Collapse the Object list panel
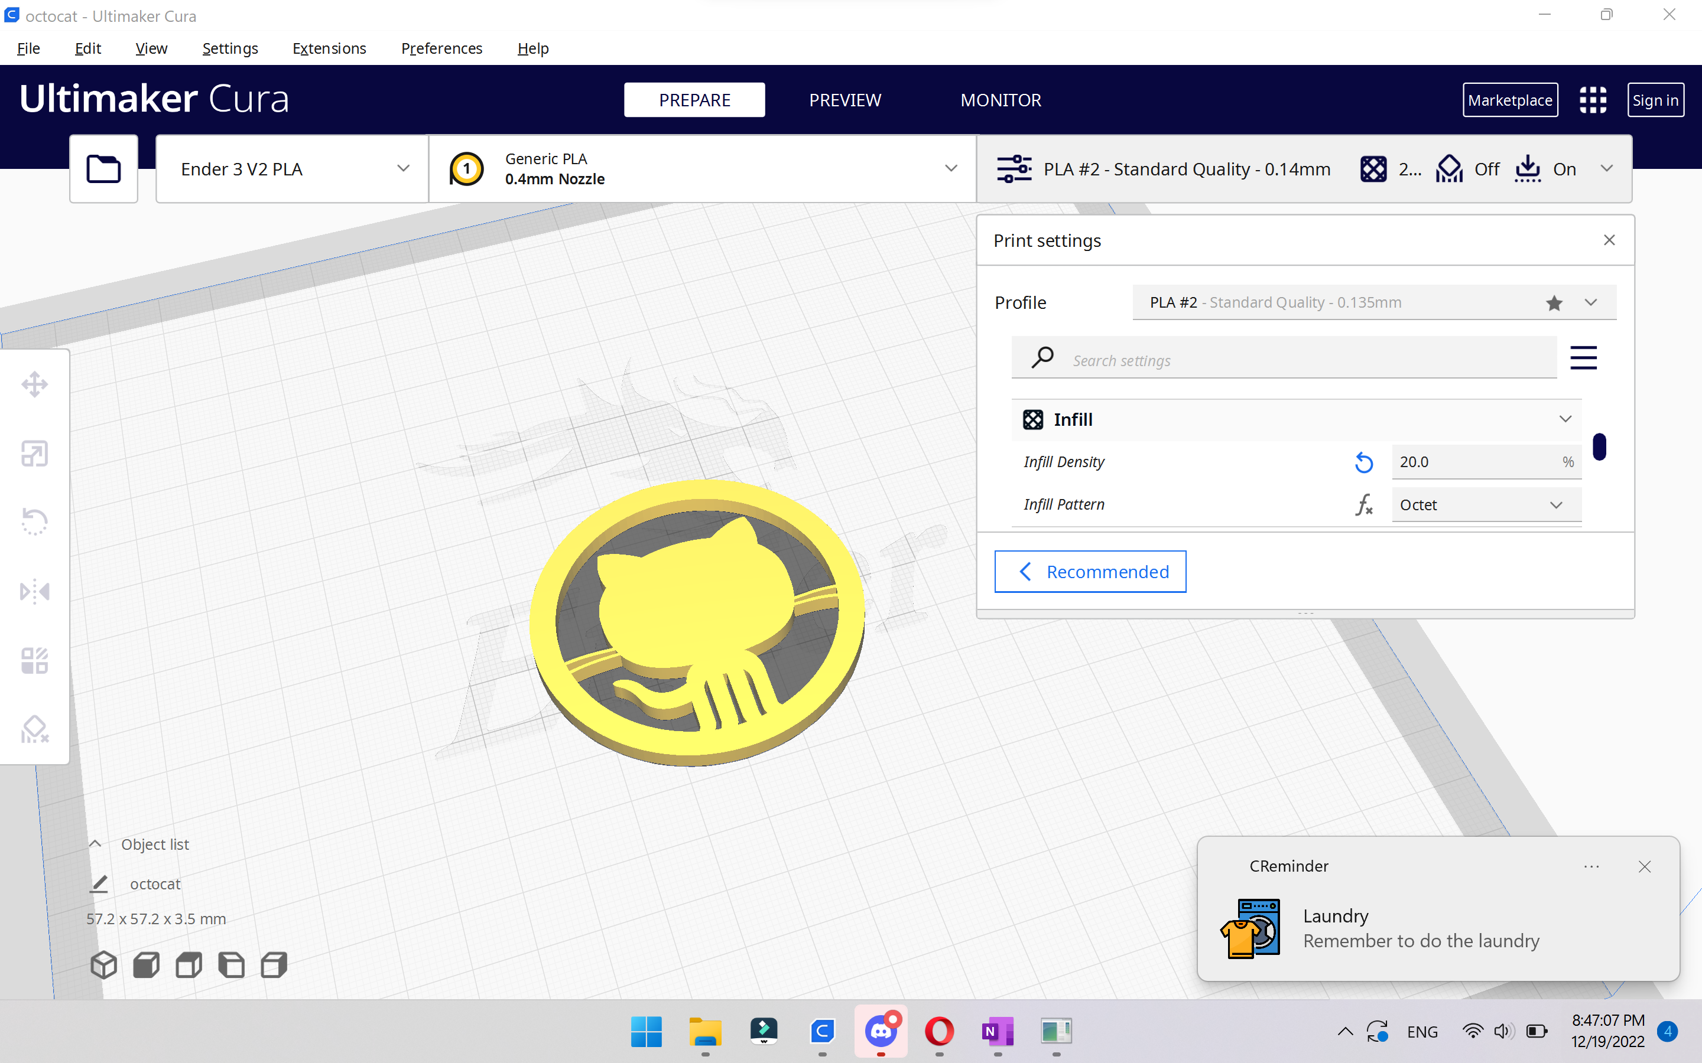This screenshot has width=1702, height=1063. point(95,844)
